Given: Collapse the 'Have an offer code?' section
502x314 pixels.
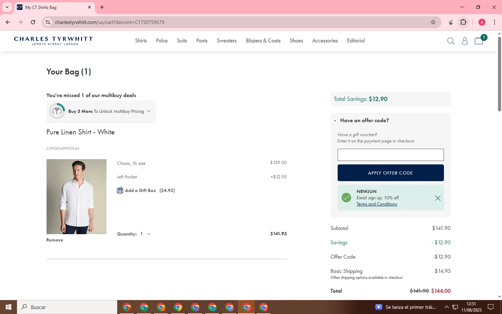Looking at the screenshot, I should point(361,121).
